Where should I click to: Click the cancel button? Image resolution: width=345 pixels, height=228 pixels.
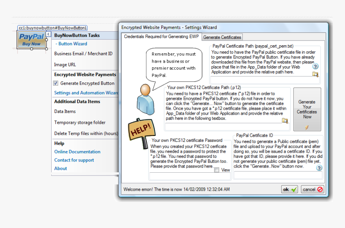(313, 189)
